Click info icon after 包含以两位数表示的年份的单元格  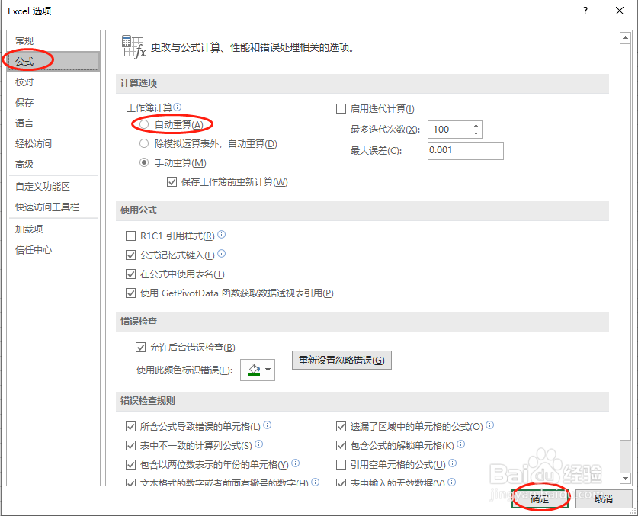pos(296,463)
